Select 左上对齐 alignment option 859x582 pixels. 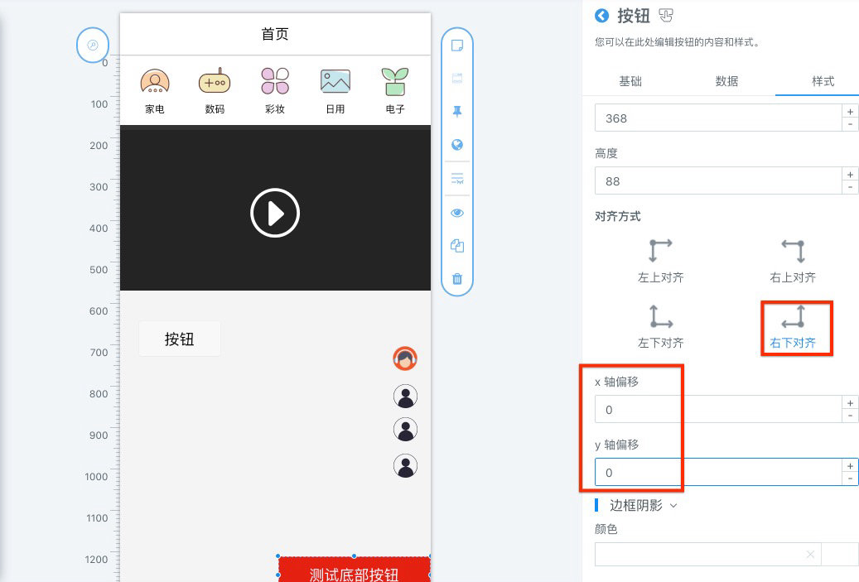(x=660, y=260)
